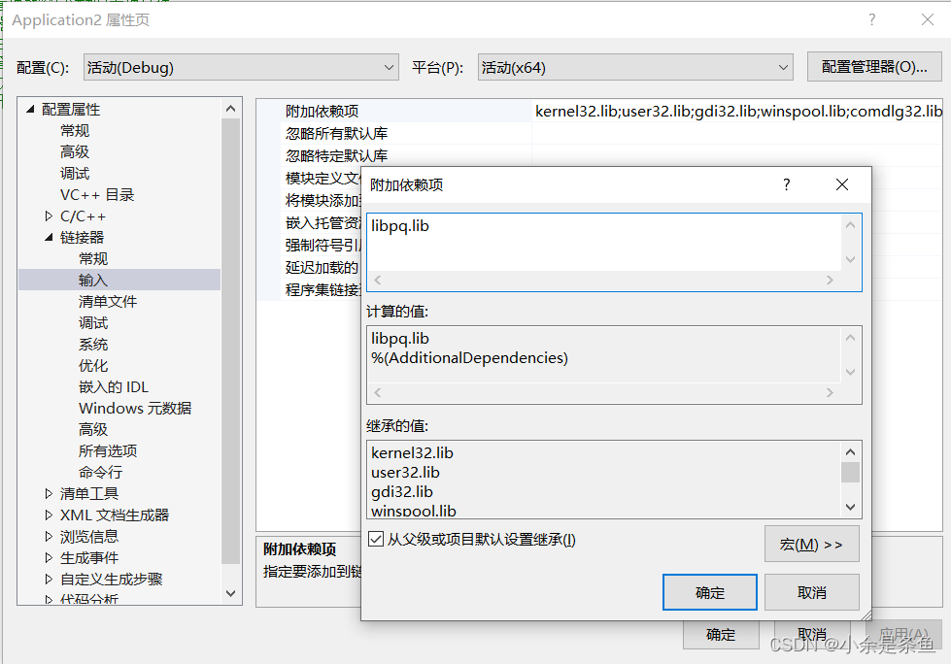Viewport: 951px width, 664px height.
Task: Click the 取消 button in 附加依赖项 dialog
Action: [812, 591]
